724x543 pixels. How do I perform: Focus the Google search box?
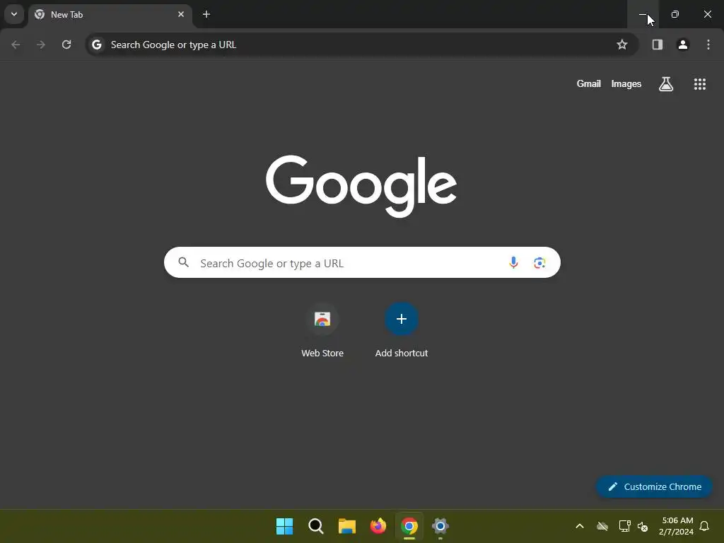(x=362, y=263)
